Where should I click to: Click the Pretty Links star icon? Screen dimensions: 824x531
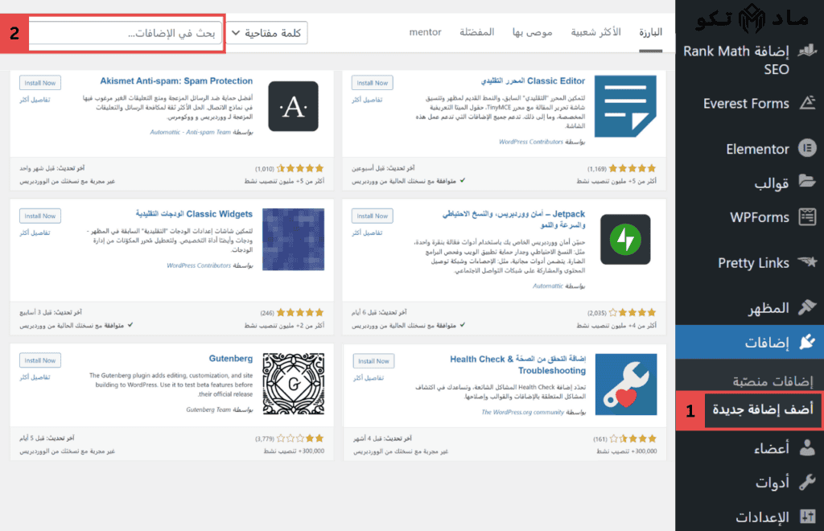807,261
